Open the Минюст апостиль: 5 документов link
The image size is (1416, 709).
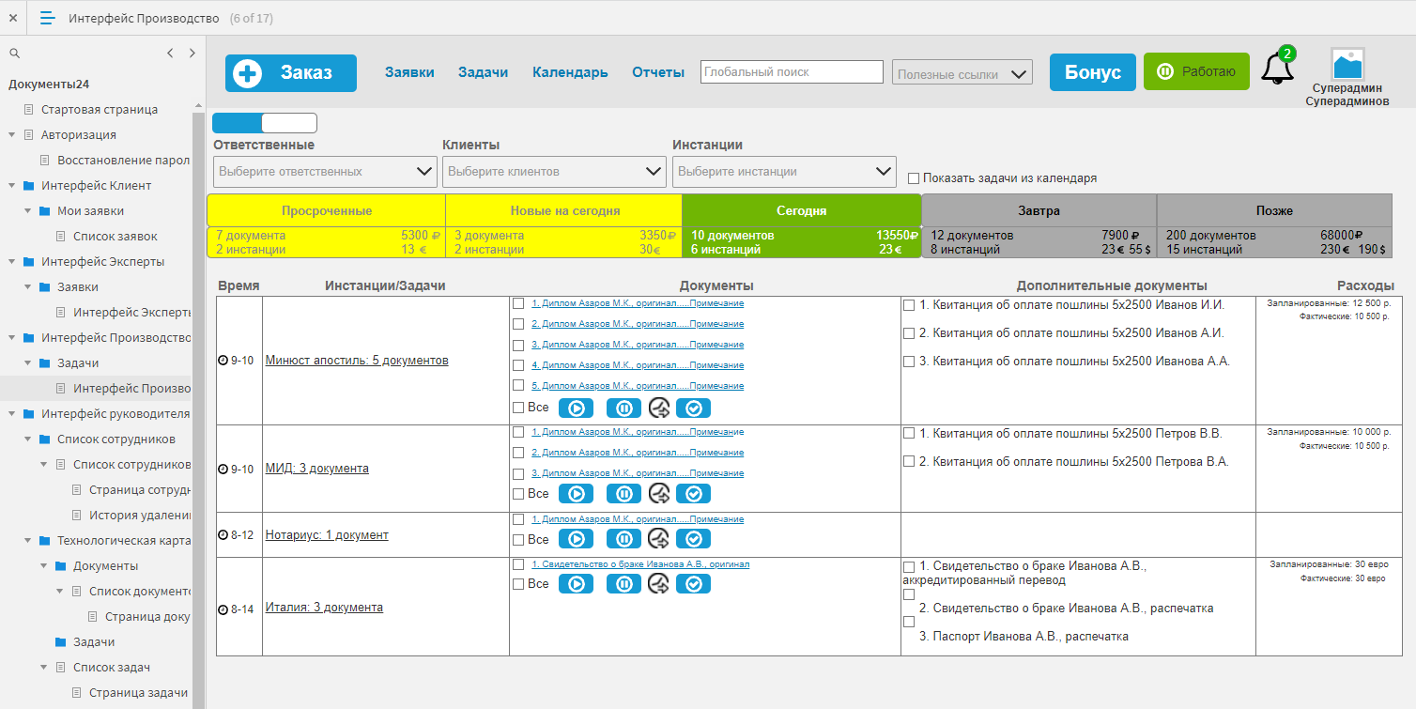357,361
